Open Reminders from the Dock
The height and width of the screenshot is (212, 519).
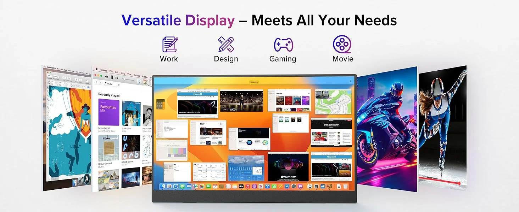click(x=228, y=186)
